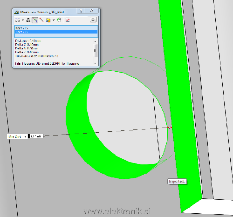The width and height of the screenshot is (233, 217).
Task: Open the Projected On dropdown arrow
Action: (54, 20)
